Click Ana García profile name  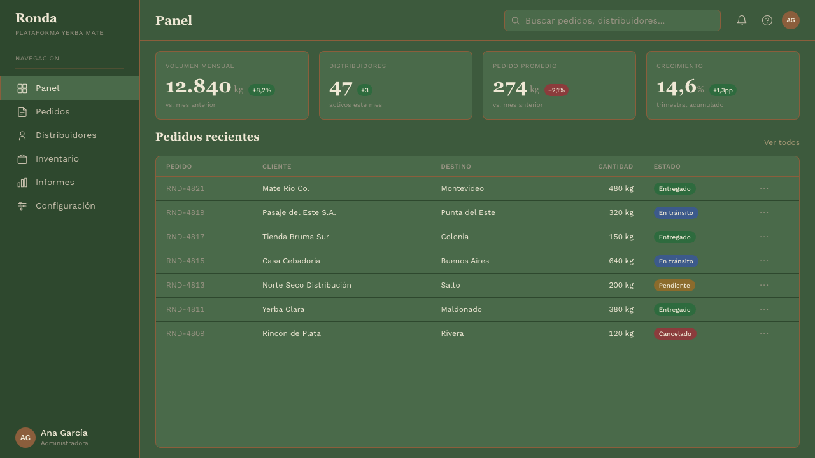[64, 433]
